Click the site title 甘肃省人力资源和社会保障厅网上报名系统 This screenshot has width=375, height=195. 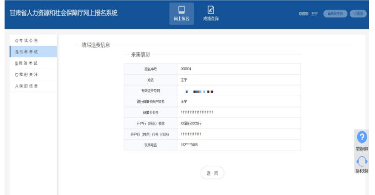[63, 13]
